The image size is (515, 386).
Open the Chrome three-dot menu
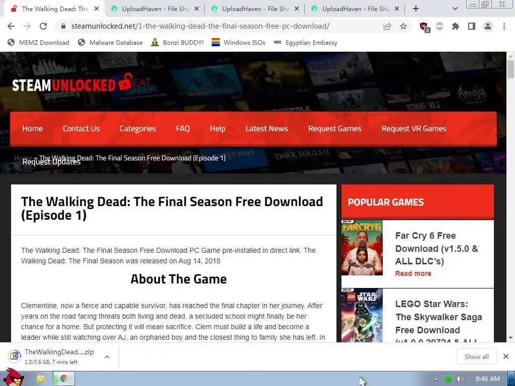(504, 26)
